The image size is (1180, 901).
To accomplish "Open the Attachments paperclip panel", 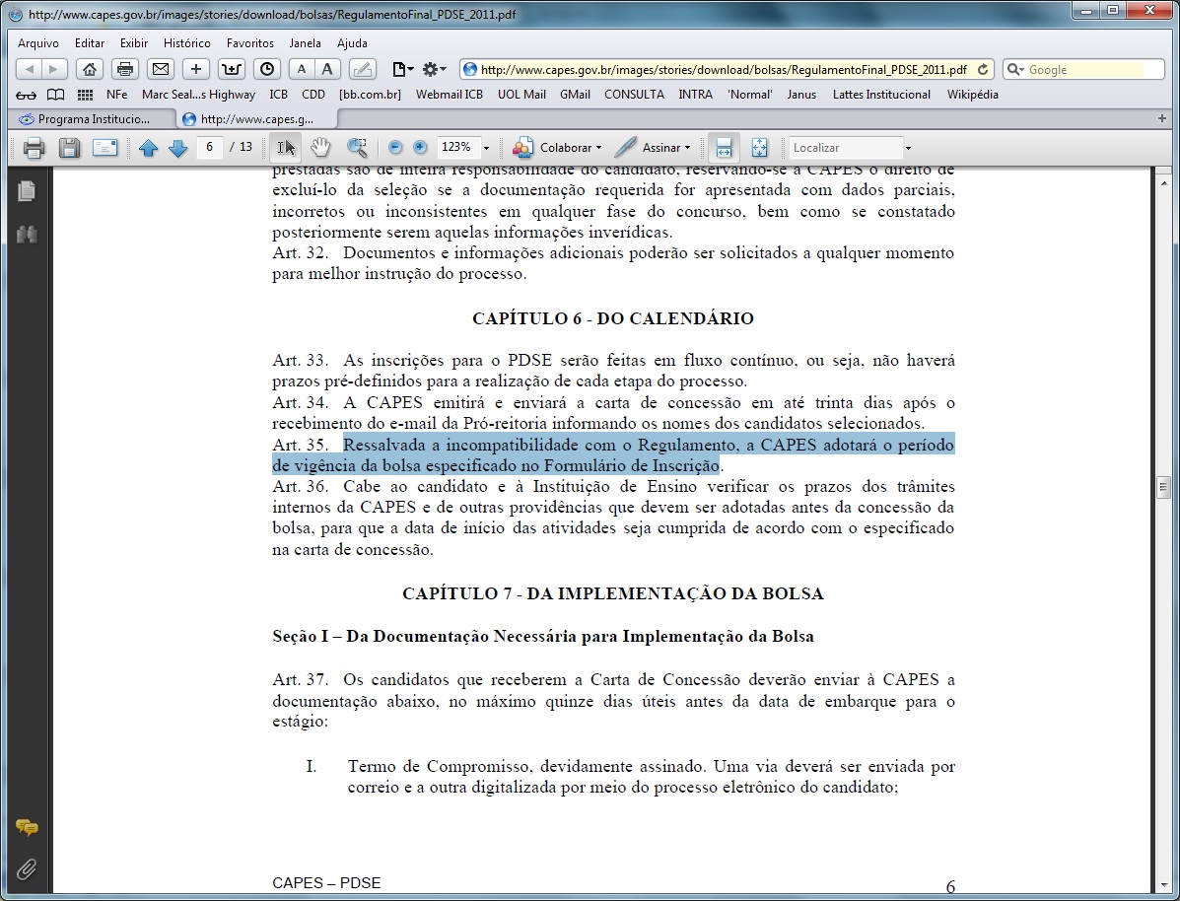I will tap(27, 870).
